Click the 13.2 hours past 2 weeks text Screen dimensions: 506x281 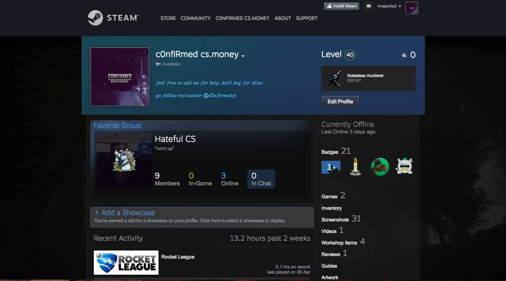click(x=270, y=238)
